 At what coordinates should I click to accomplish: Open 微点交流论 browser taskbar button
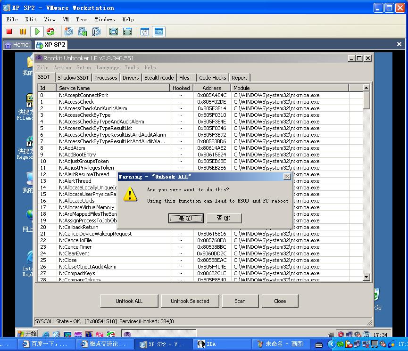tap(105, 344)
